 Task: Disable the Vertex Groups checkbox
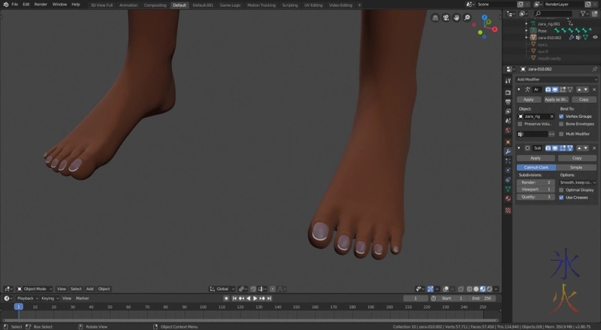tap(561, 117)
